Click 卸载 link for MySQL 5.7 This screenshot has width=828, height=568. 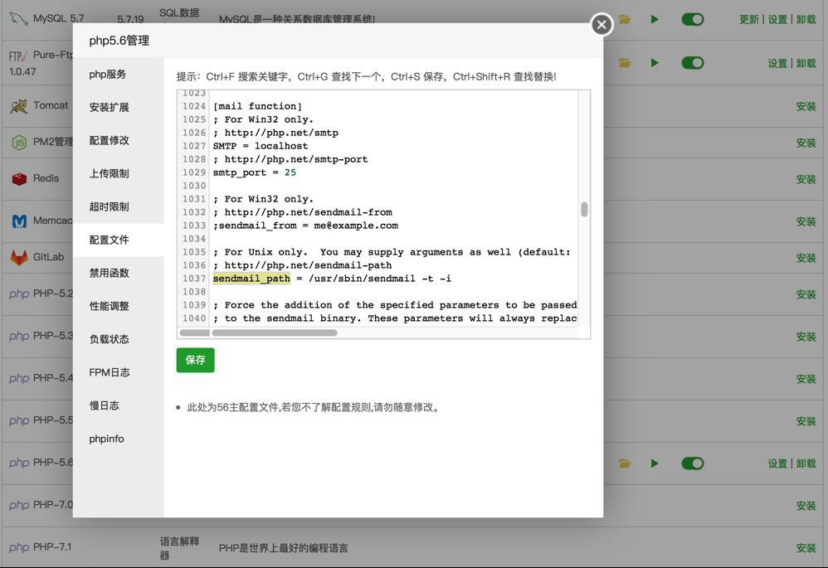[806, 20]
